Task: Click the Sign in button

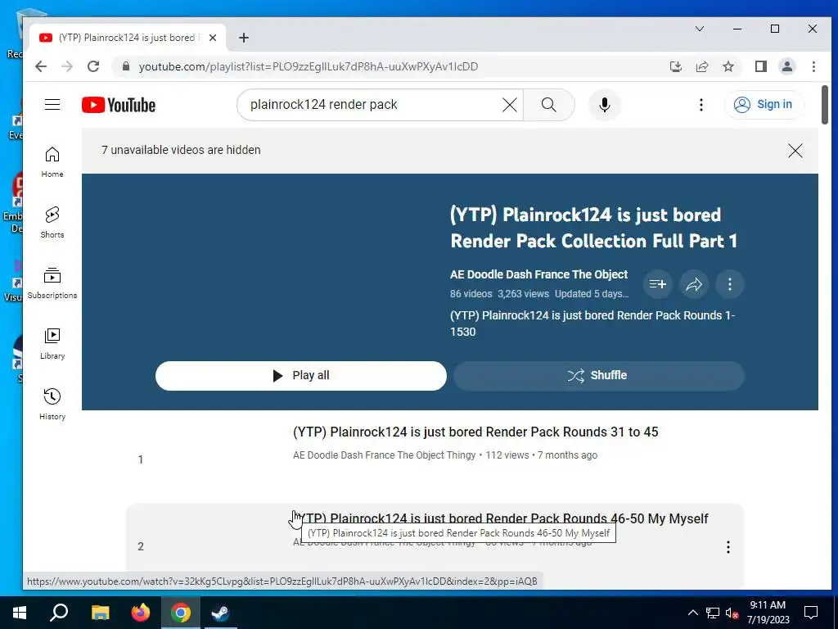Action: pos(764,104)
